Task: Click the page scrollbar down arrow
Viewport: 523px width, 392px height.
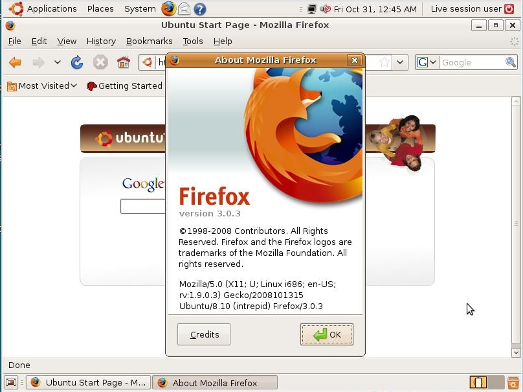Action: coord(516,352)
